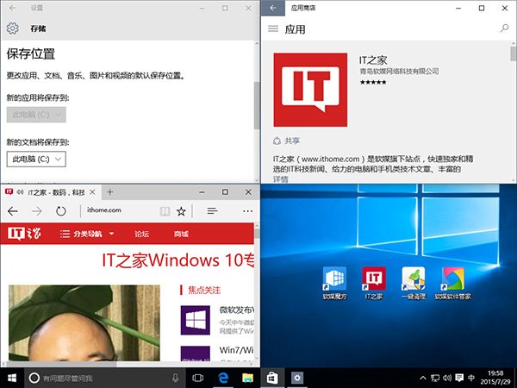Add ithome.com to favorites with star icon
Image resolution: width=517 pixels, height=388 pixels.
pos(181,210)
